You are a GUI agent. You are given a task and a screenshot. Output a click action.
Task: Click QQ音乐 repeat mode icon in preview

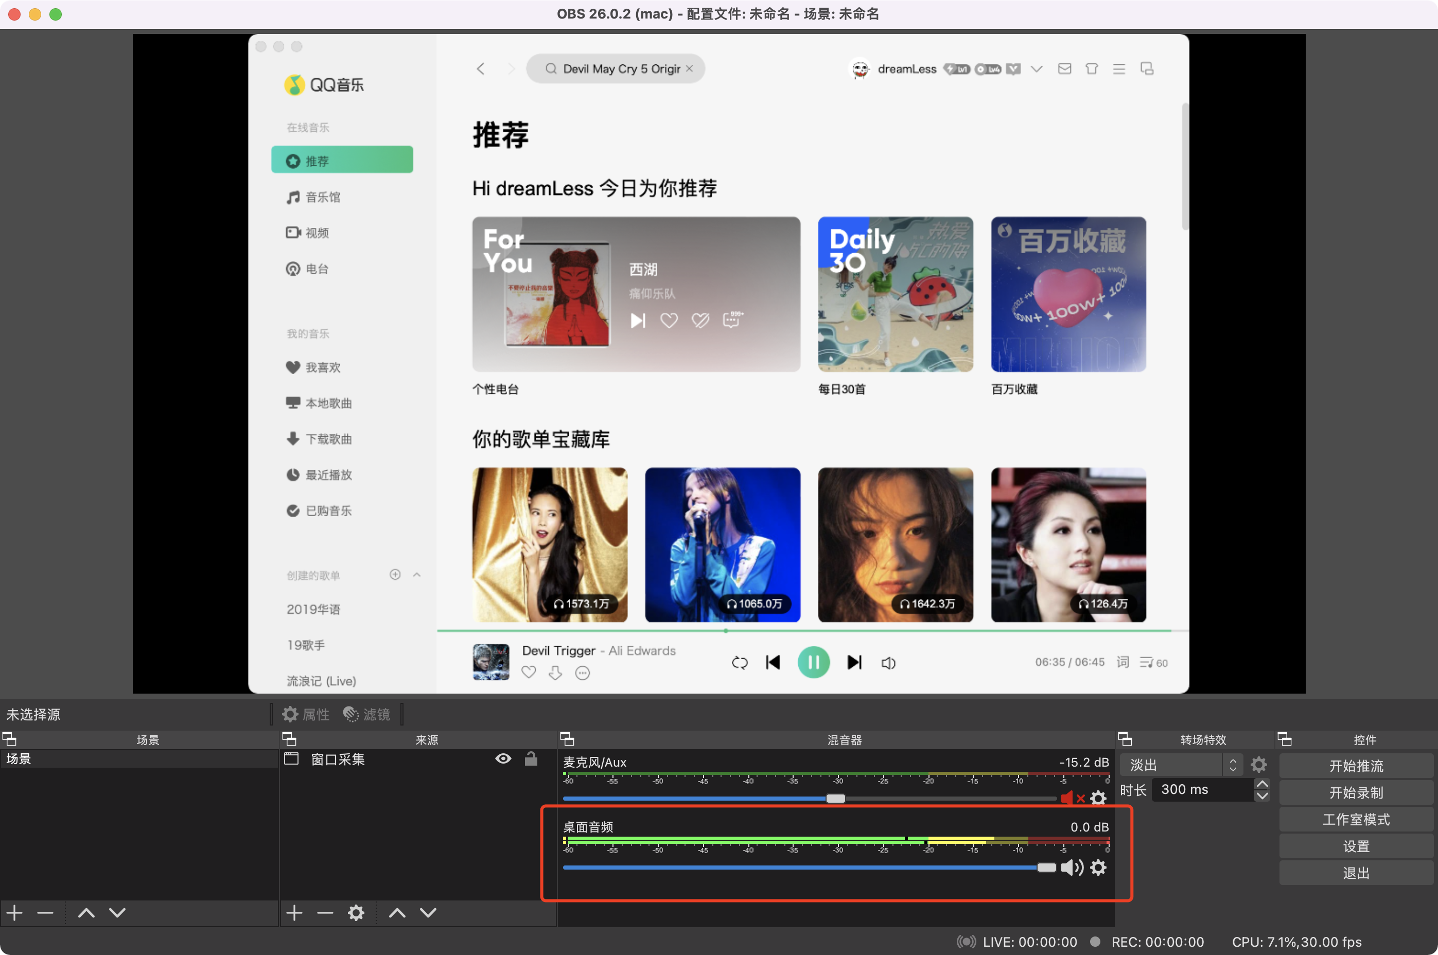pyautogui.click(x=740, y=663)
